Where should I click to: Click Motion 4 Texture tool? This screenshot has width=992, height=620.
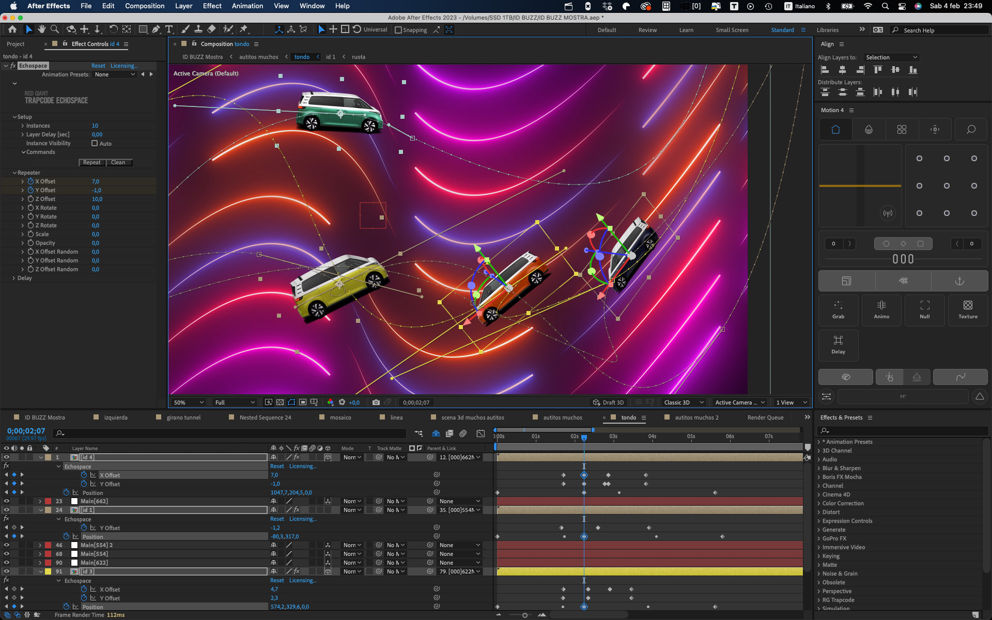click(x=968, y=310)
